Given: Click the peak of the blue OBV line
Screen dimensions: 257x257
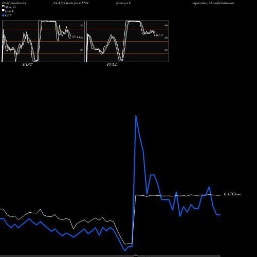Looking at the screenshot, I should [136, 116].
